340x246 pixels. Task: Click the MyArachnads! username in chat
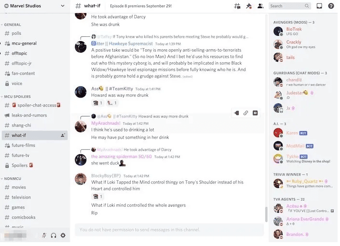106,123
